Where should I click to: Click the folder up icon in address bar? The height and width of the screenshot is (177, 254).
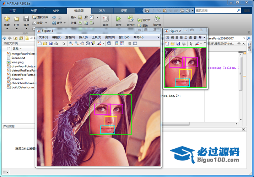(15, 38)
